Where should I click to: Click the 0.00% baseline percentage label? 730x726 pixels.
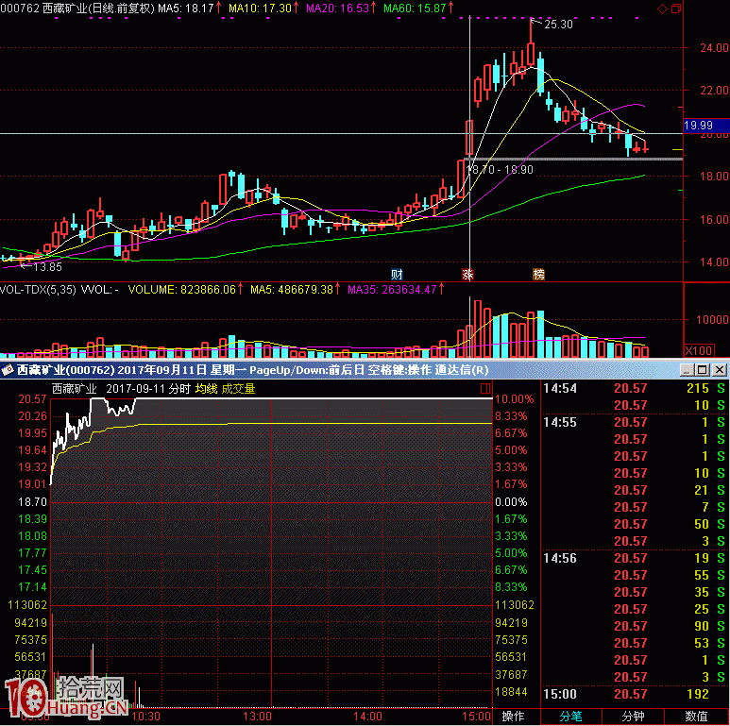pos(511,502)
